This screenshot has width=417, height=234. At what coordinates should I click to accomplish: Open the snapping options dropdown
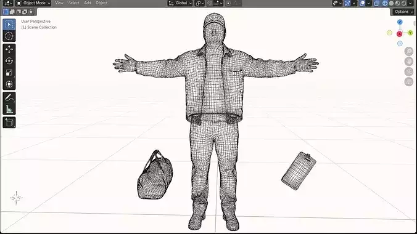(218, 3)
